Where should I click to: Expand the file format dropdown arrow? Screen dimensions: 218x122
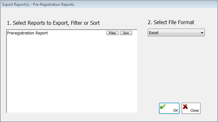pos(202,33)
